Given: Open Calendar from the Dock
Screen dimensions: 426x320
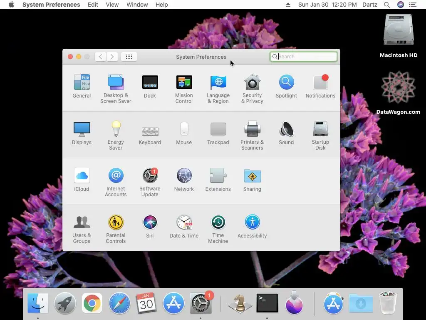Looking at the screenshot, I should [x=146, y=303].
